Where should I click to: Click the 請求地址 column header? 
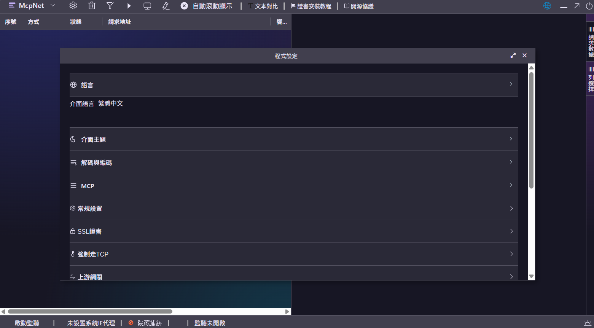[x=119, y=22]
